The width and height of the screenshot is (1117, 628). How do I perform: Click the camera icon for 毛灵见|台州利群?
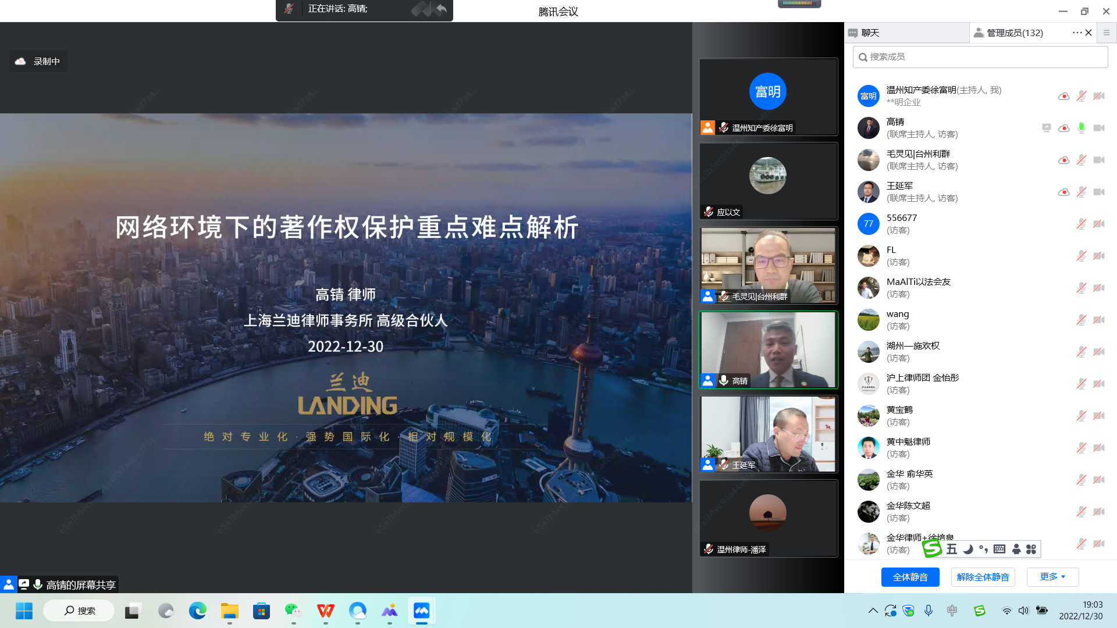pyautogui.click(x=1098, y=160)
